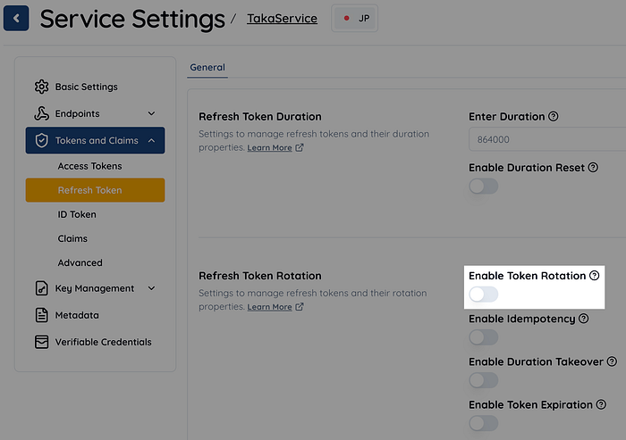626x440 pixels.
Task: Click the TakaService breadcrumb link
Action: tap(282, 18)
